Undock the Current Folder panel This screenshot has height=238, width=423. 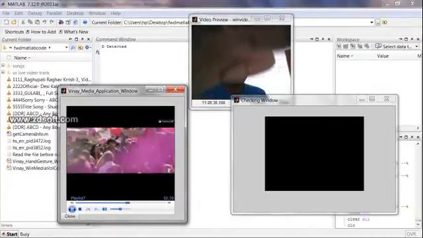pos(83,40)
